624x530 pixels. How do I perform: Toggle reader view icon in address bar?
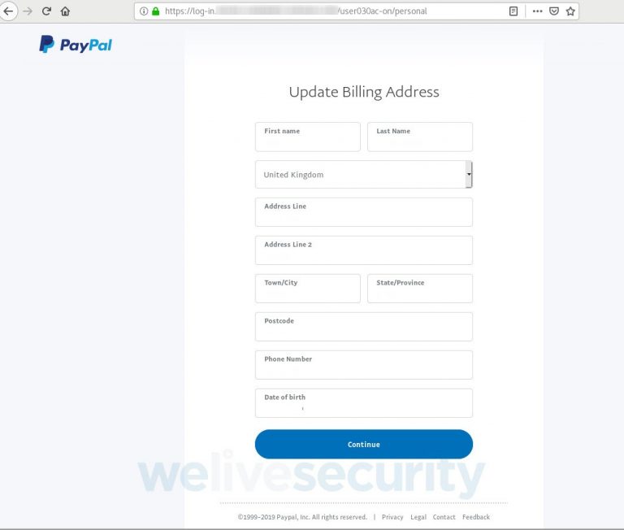513,11
